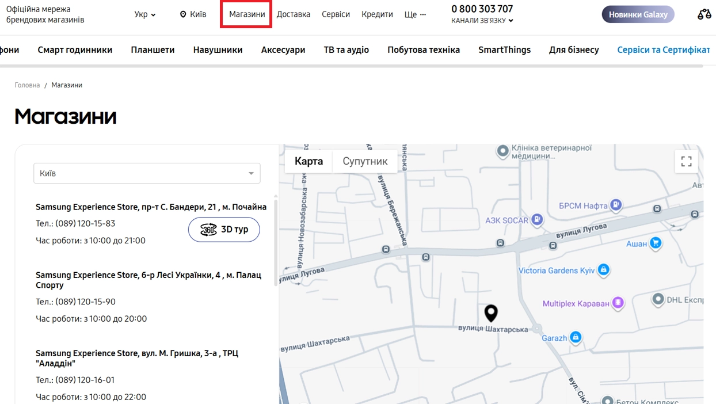Launch the 3D тур store tour
This screenshot has height=404, width=716.
(224, 230)
